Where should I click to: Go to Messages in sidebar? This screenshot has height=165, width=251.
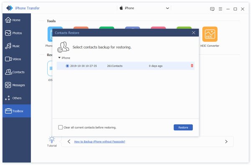(17, 85)
